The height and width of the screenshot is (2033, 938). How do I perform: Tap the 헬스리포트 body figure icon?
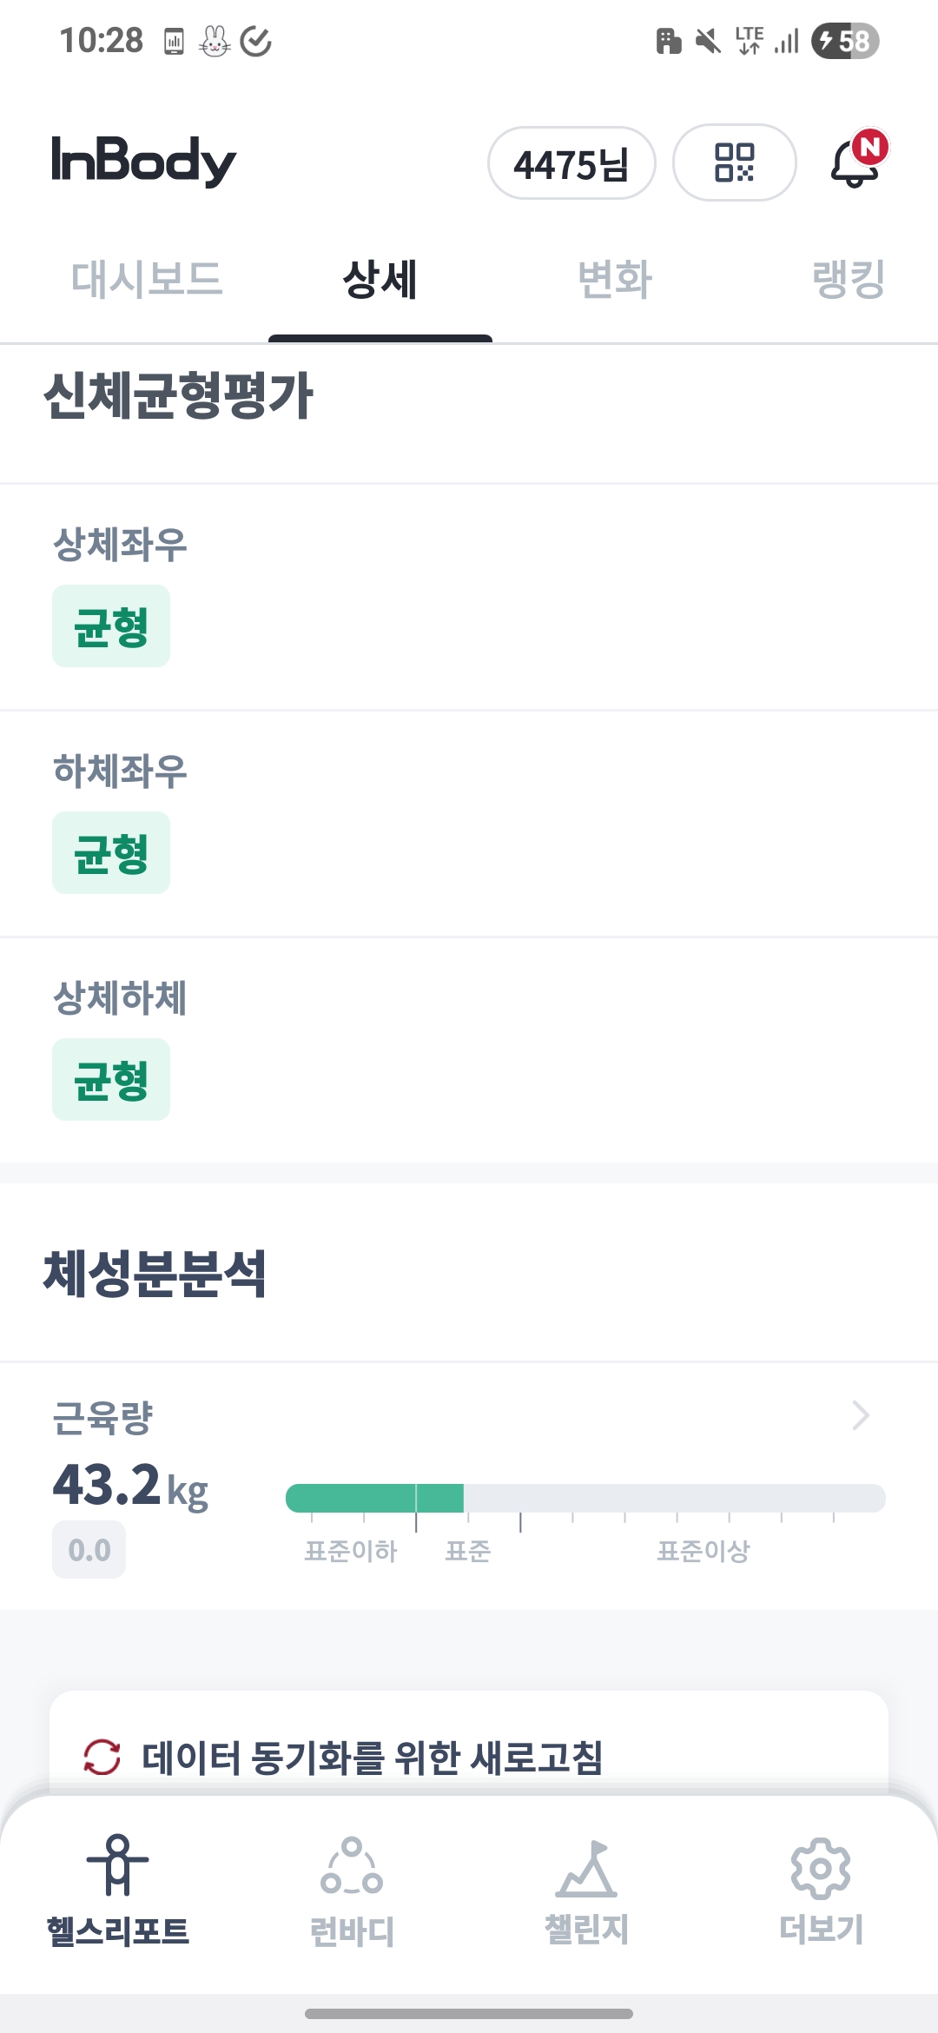tap(118, 1864)
